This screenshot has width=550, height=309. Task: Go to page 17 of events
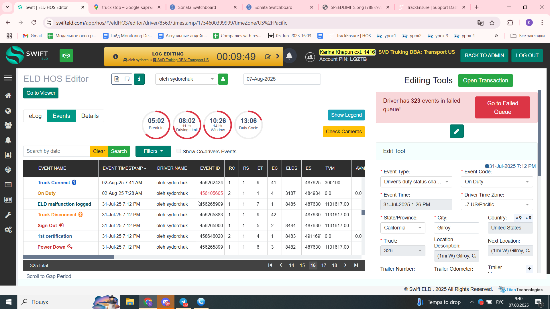324,266
